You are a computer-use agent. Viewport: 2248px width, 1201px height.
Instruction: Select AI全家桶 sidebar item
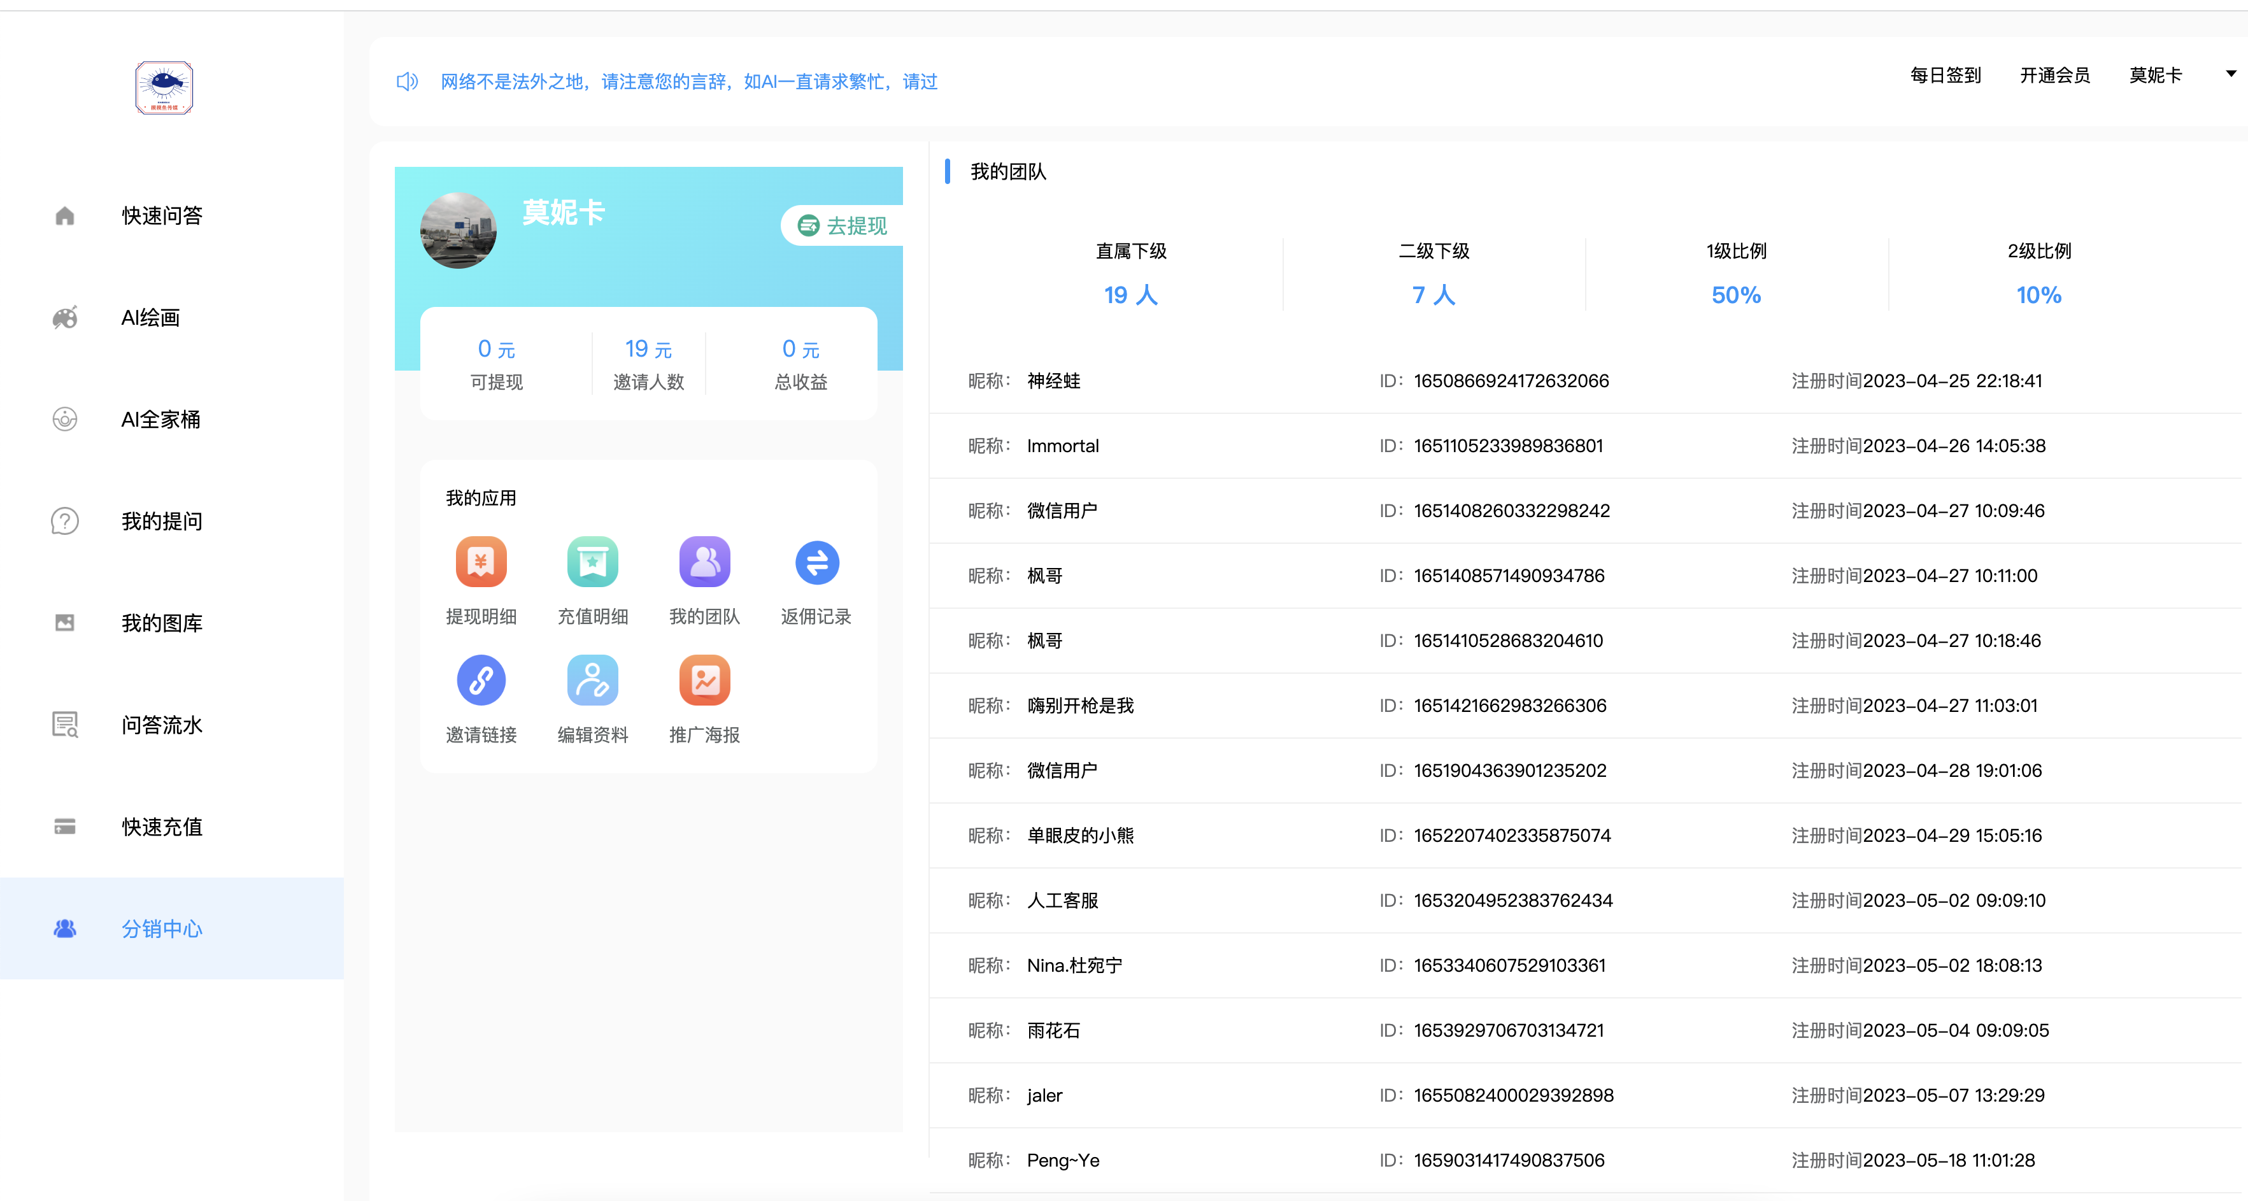click(160, 420)
